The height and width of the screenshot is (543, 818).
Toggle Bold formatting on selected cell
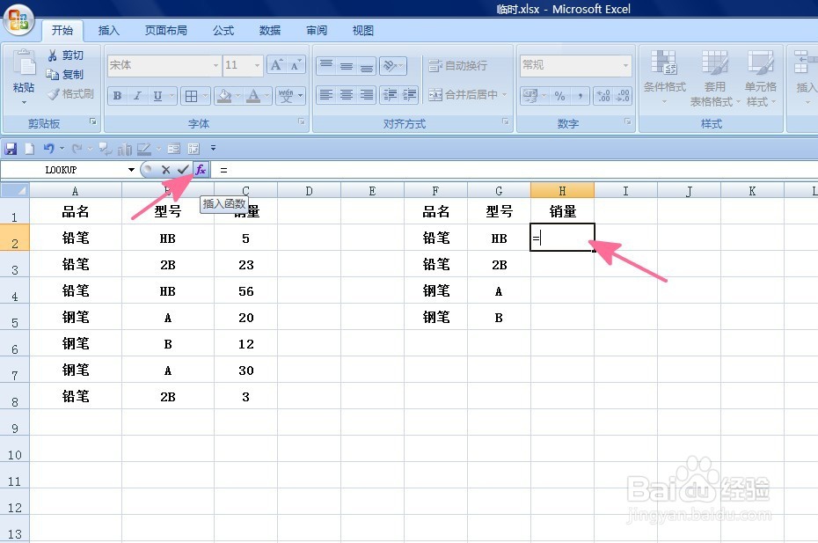coord(115,95)
